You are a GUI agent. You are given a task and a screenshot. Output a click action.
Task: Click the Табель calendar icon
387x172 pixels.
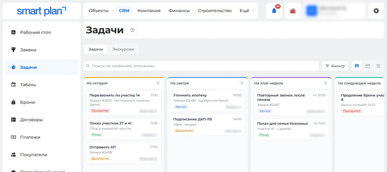13,85
